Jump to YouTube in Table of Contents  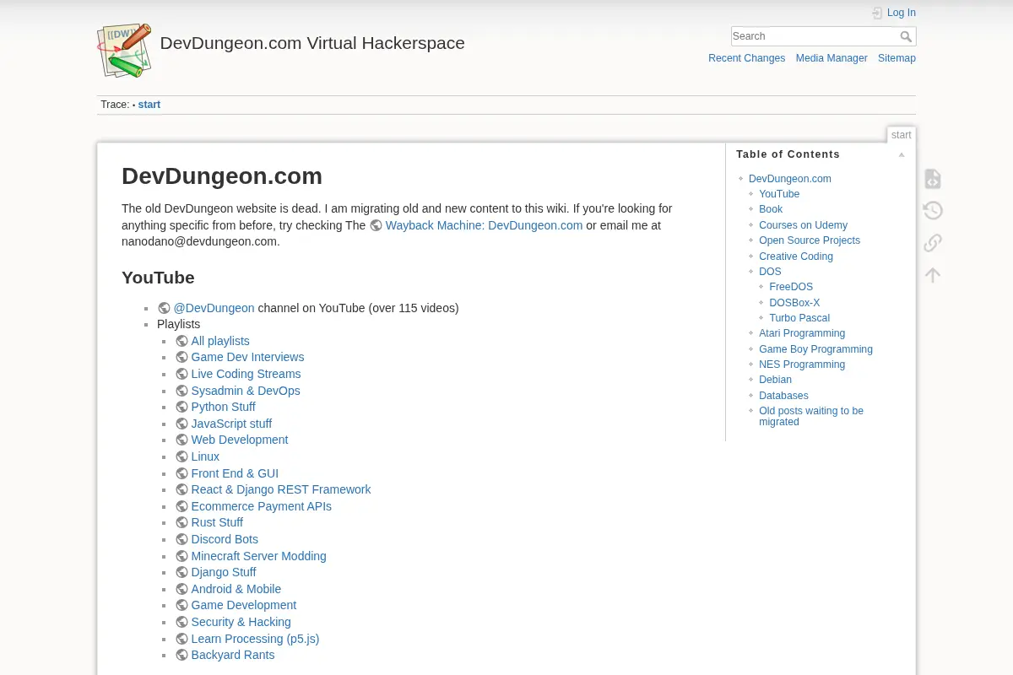click(x=779, y=194)
